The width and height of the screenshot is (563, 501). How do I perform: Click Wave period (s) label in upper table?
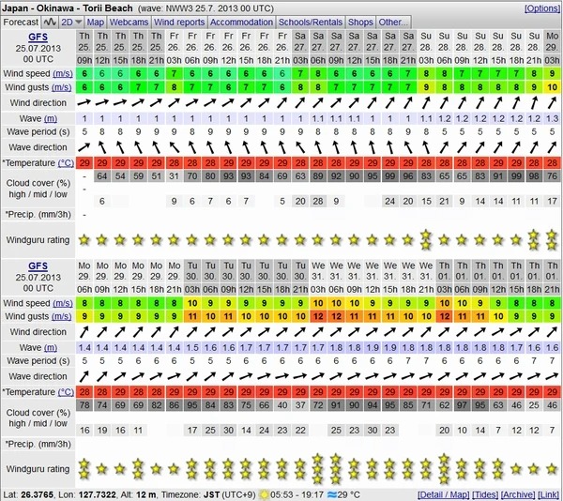[38, 132]
